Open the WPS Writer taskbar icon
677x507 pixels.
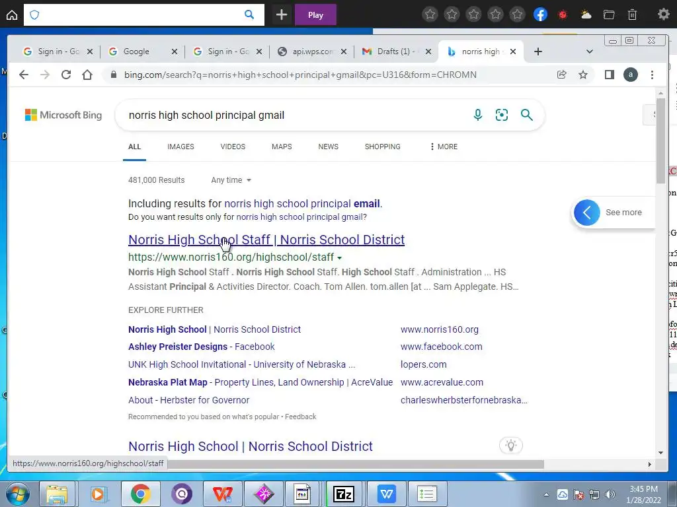386,494
